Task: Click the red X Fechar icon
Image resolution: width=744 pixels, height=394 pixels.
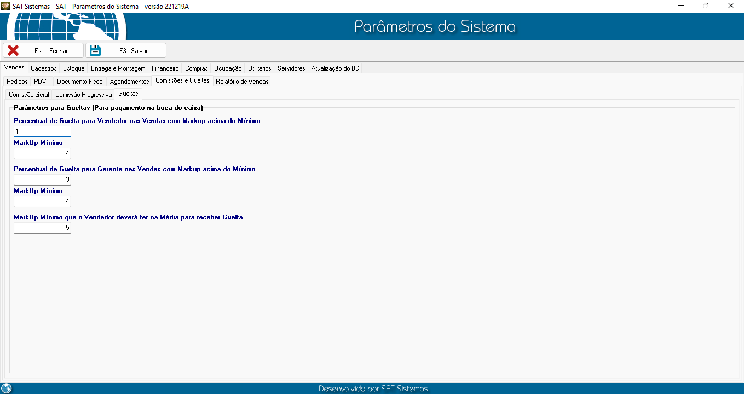Action: (13, 50)
